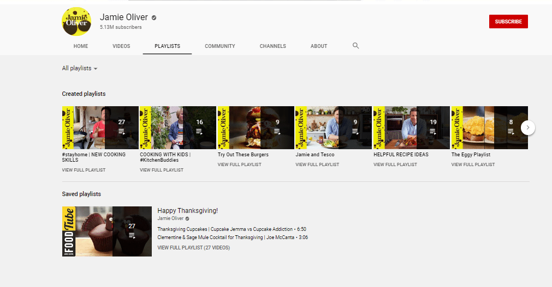Viewport: 552px width, 287px height.
Task: Click 'The Eggy Playlist' title
Action: 471,155
